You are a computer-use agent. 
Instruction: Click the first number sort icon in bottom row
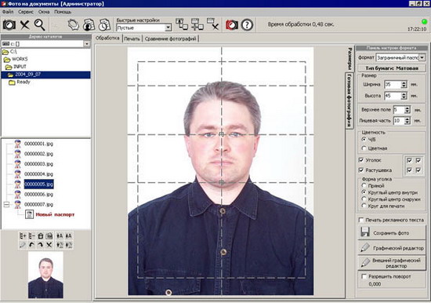pyautogui.click(x=60, y=245)
